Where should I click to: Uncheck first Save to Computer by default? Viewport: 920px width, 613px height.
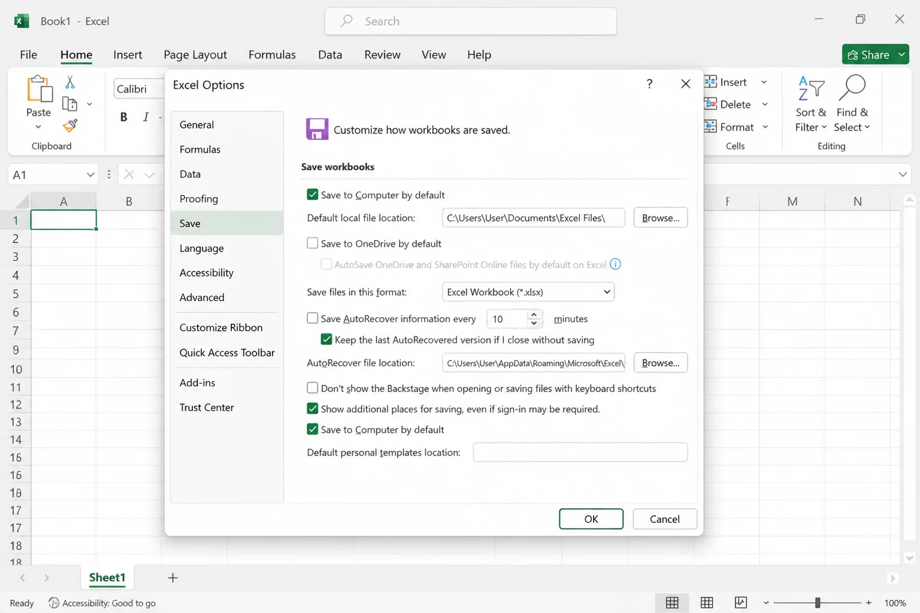point(312,195)
